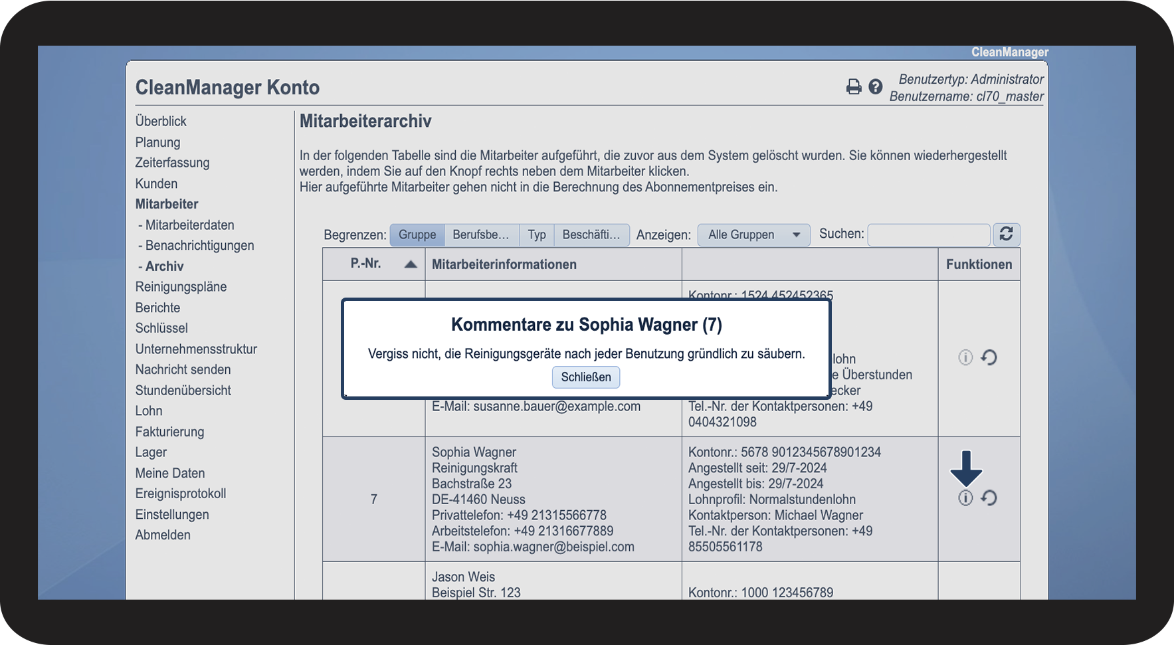1174x645 pixels.
Task: Click into the Suchen search field
Action: (x=928, y=234)
